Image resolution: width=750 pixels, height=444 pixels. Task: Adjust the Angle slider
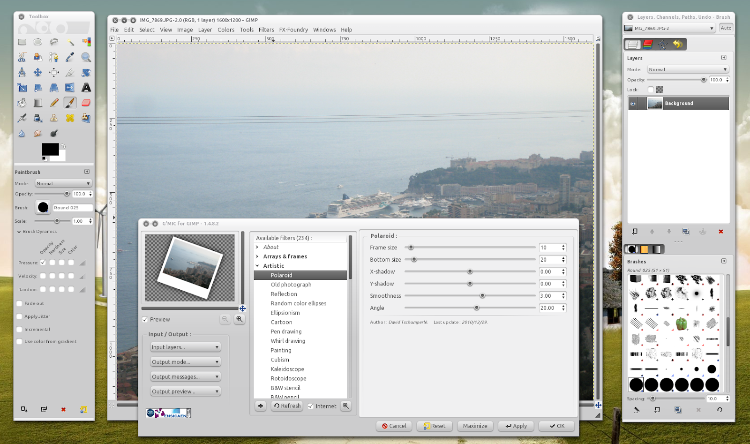[x=477, y=308]
